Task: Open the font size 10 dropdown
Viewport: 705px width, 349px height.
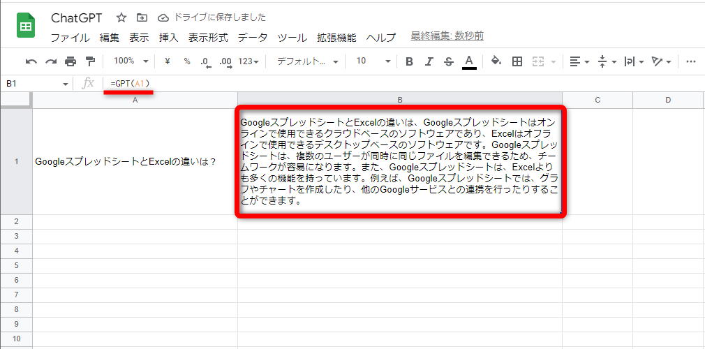Action: (x=373, y=61)
